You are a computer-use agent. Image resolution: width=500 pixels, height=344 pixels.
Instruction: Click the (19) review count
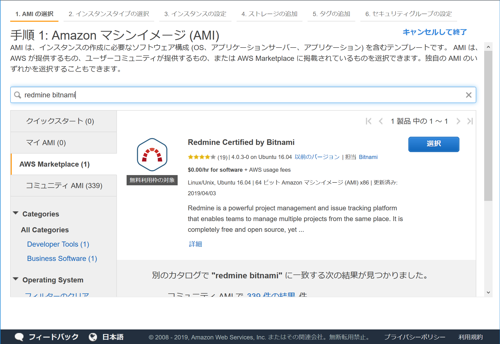coord(222,157)
